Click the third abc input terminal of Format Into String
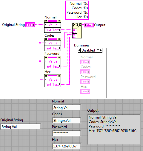Screen dimensions: 143x151 (x=75, y=35)
